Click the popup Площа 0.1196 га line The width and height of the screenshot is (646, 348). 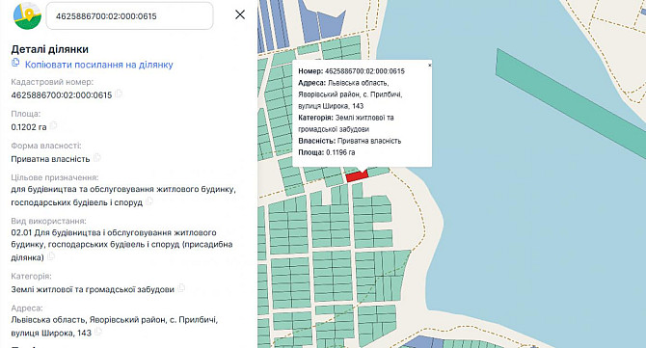(326, 152)
